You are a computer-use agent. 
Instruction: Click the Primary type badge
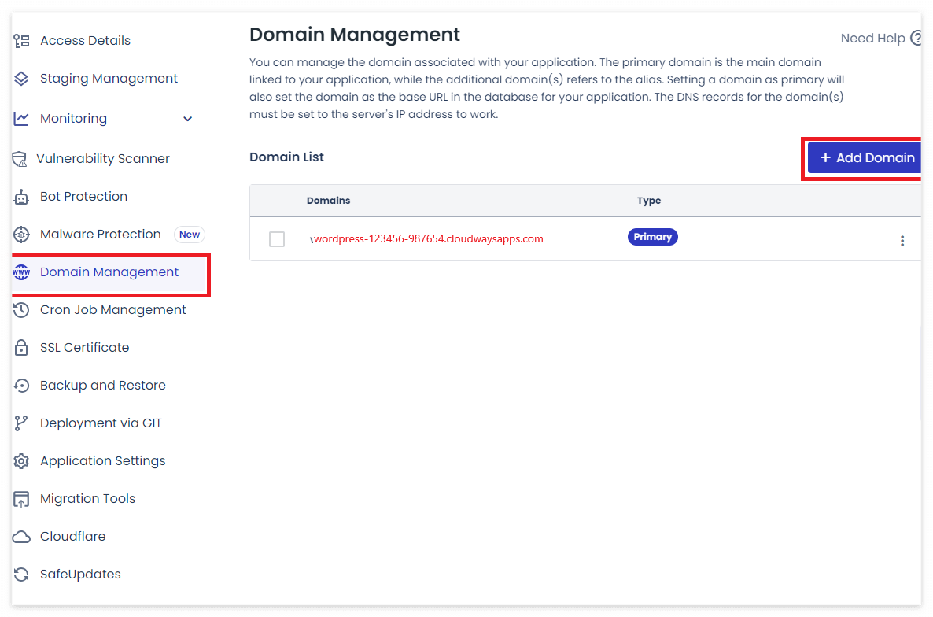652,237
